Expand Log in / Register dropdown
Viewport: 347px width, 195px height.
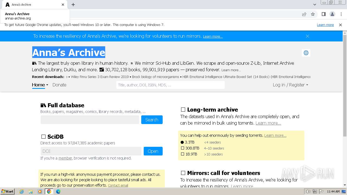click(290, 85)
